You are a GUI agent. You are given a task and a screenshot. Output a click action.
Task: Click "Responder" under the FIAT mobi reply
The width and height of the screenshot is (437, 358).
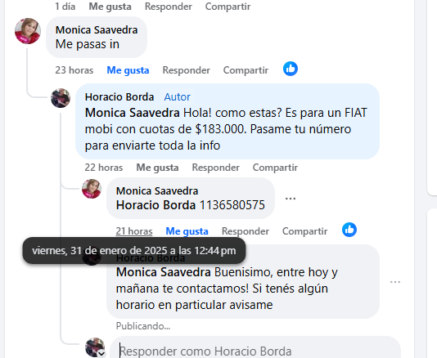click(x=216, y=168)
